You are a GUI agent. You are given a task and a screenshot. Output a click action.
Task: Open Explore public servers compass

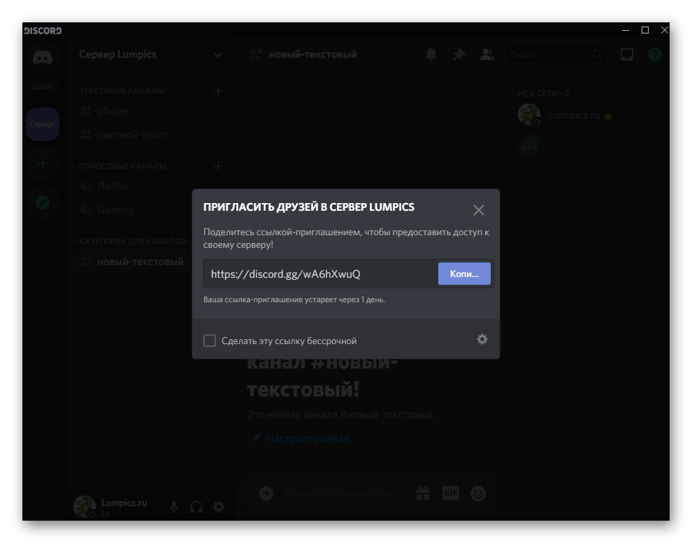[x=43, y=202]
